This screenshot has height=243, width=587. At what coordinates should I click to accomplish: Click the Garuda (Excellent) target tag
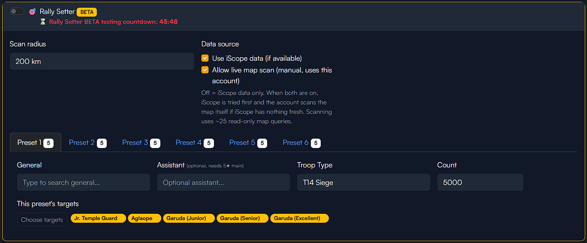(x=300, y=218)
